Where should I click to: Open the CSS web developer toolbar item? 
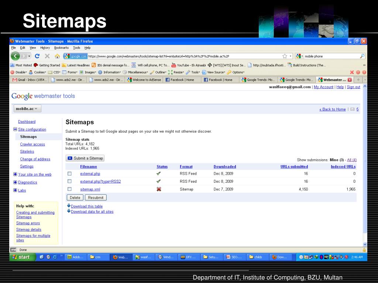[x=54, y=72]
